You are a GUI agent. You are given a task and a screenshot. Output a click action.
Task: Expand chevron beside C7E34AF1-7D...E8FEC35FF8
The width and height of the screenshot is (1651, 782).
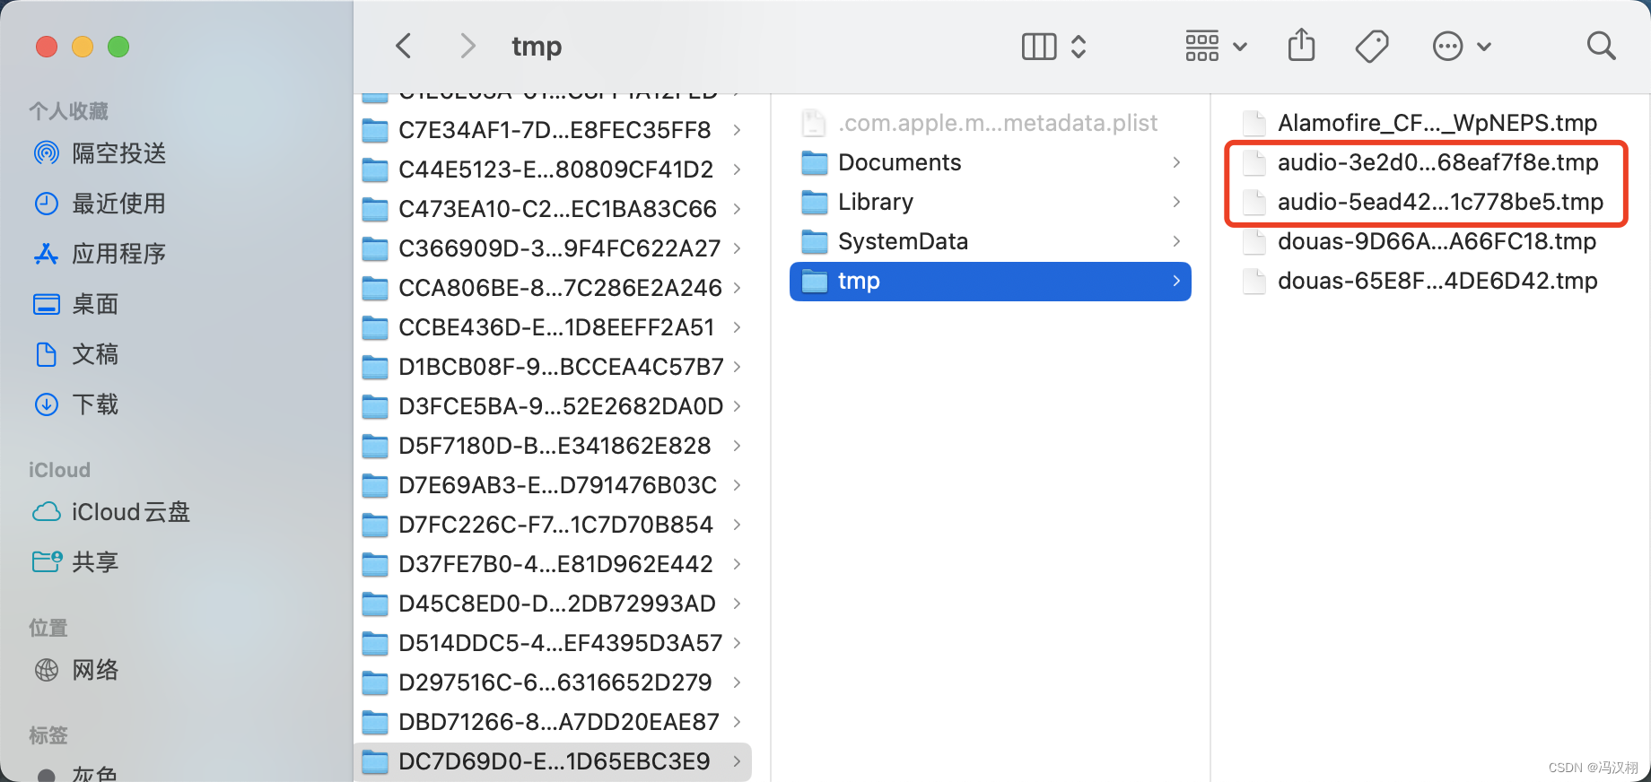coord(737,130)
